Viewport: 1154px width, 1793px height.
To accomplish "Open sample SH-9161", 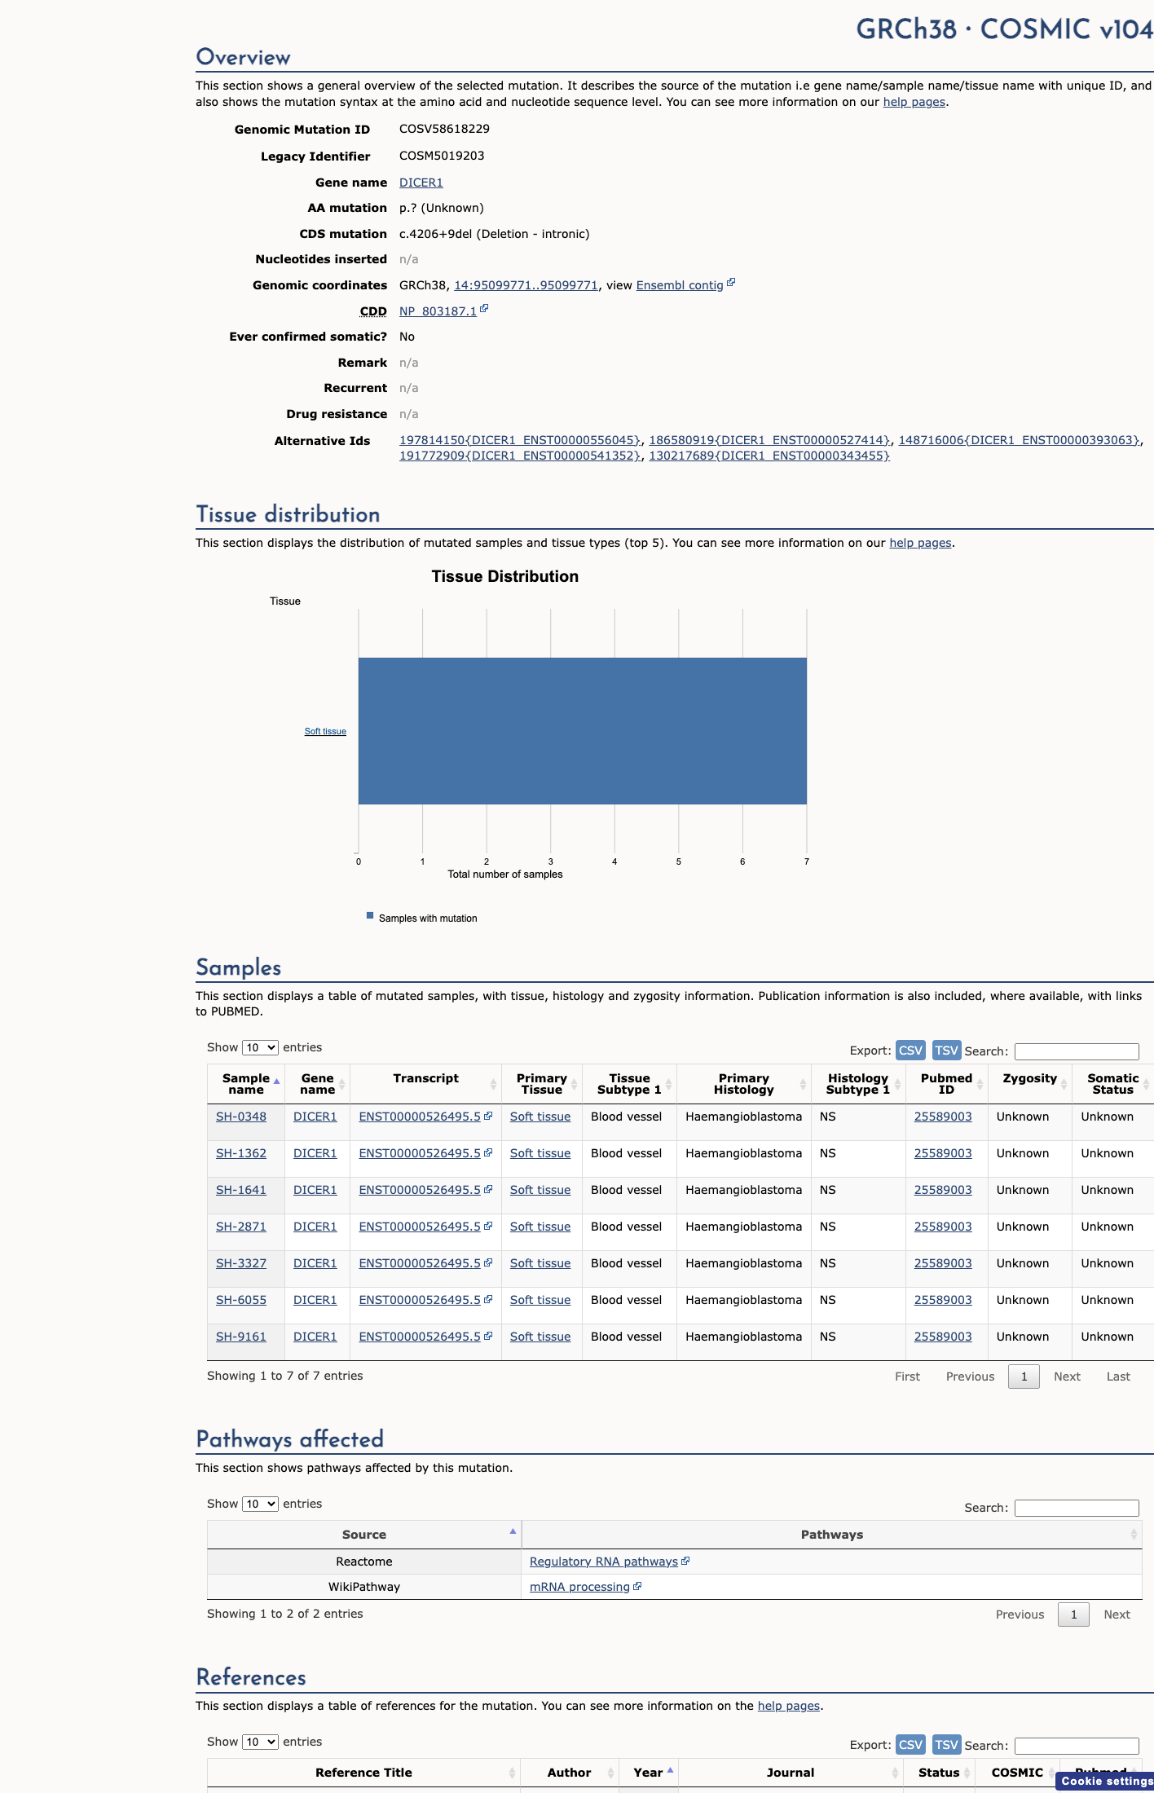I will click(x=241, y=1337).
